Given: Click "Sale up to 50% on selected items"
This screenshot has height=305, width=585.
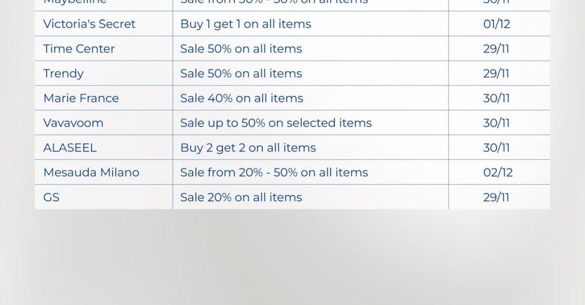Looking at the screenshot, I should tap(276, 123).
